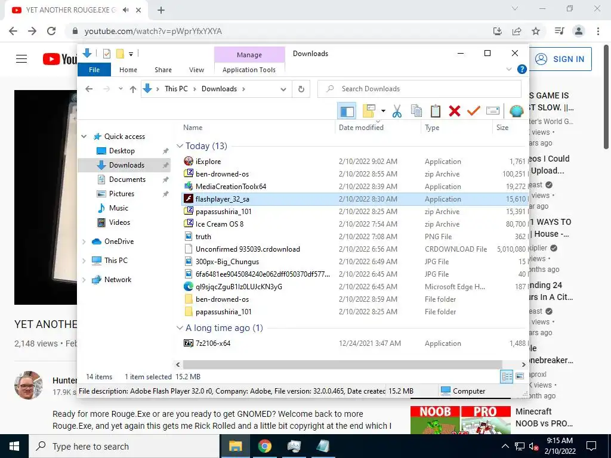Select Desktop in Quick access
This screenshot has width=611, height=458.
point(122,151)
